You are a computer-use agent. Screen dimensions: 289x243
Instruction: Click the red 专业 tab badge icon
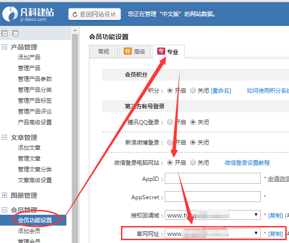(161, 52)
